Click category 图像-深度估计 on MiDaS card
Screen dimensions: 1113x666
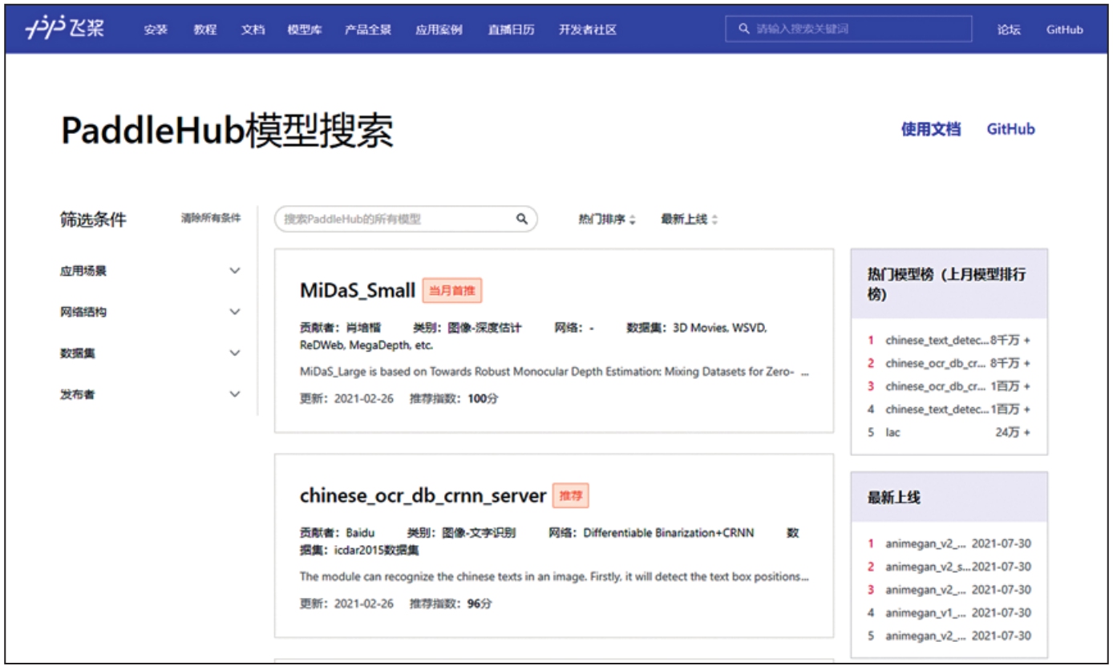click(484, 328)
